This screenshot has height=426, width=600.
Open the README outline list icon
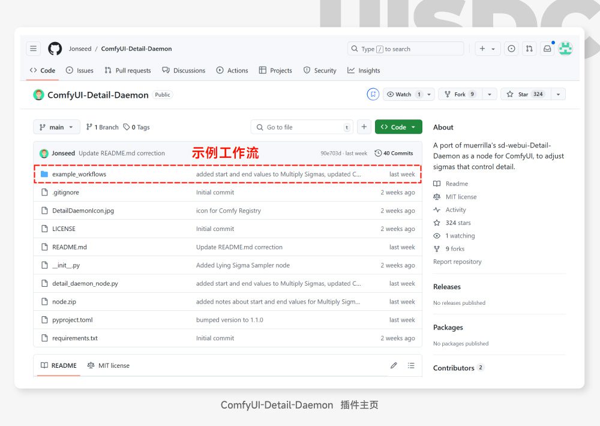411,365
